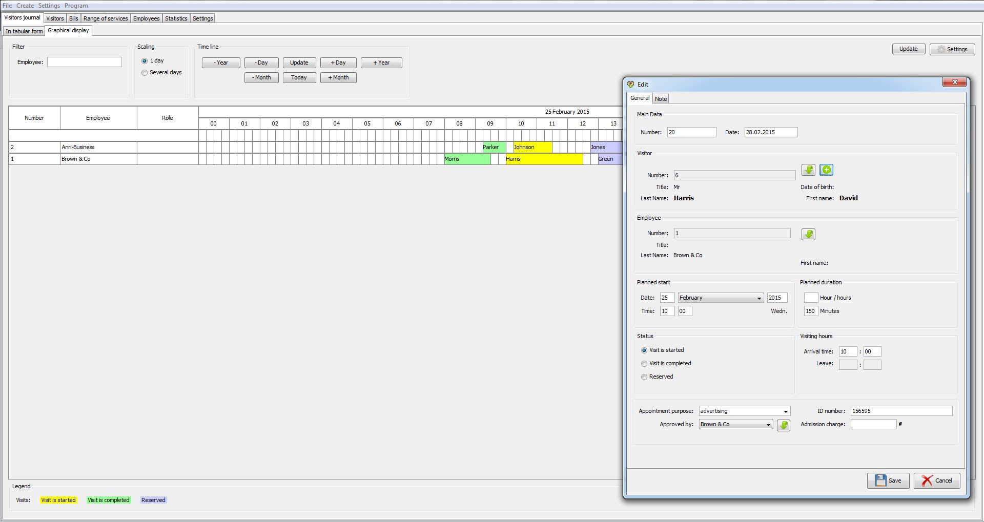
Task: Select Harris visit block in timeline
Action: (544, 159)
